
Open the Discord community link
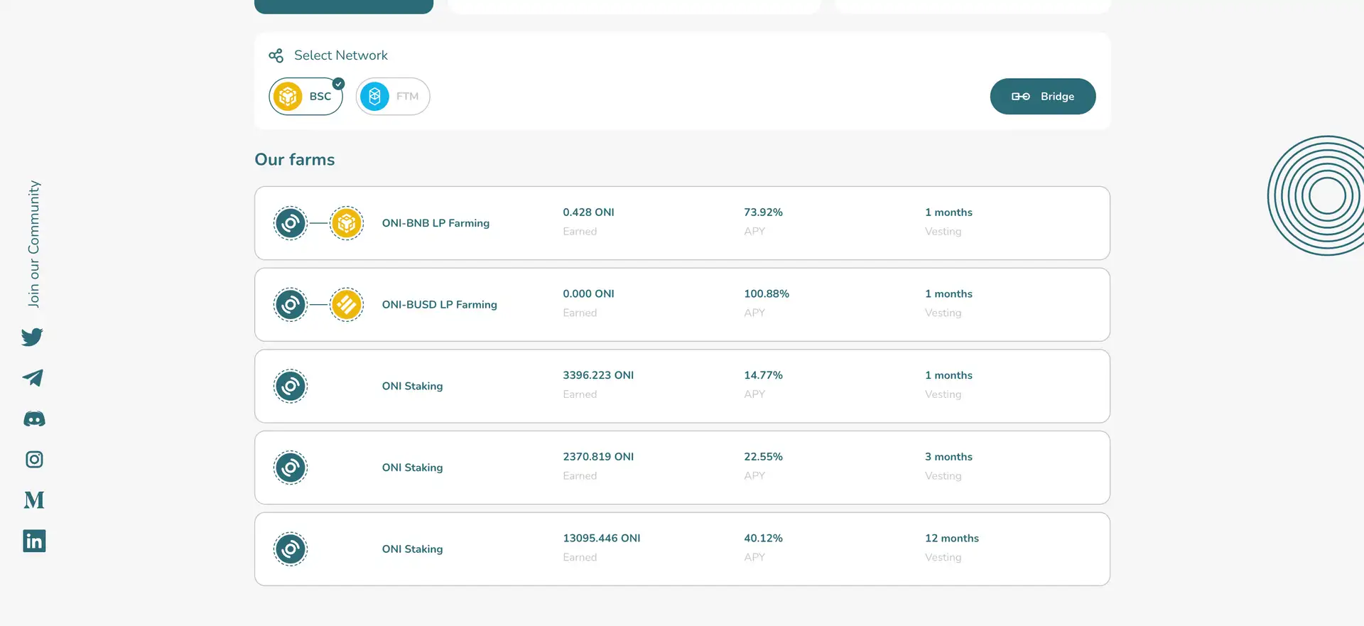[x=34, y=419]
